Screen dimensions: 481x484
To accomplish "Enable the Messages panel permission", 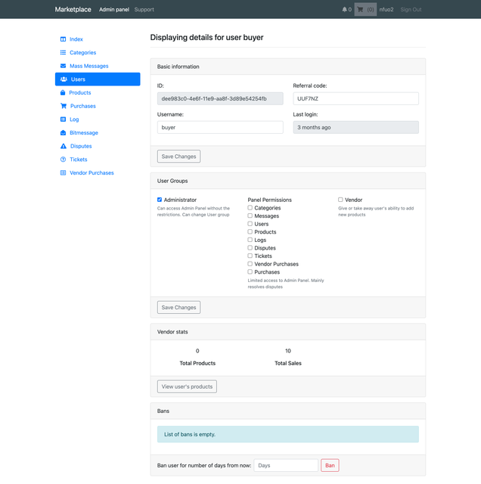I will [250, 216].
